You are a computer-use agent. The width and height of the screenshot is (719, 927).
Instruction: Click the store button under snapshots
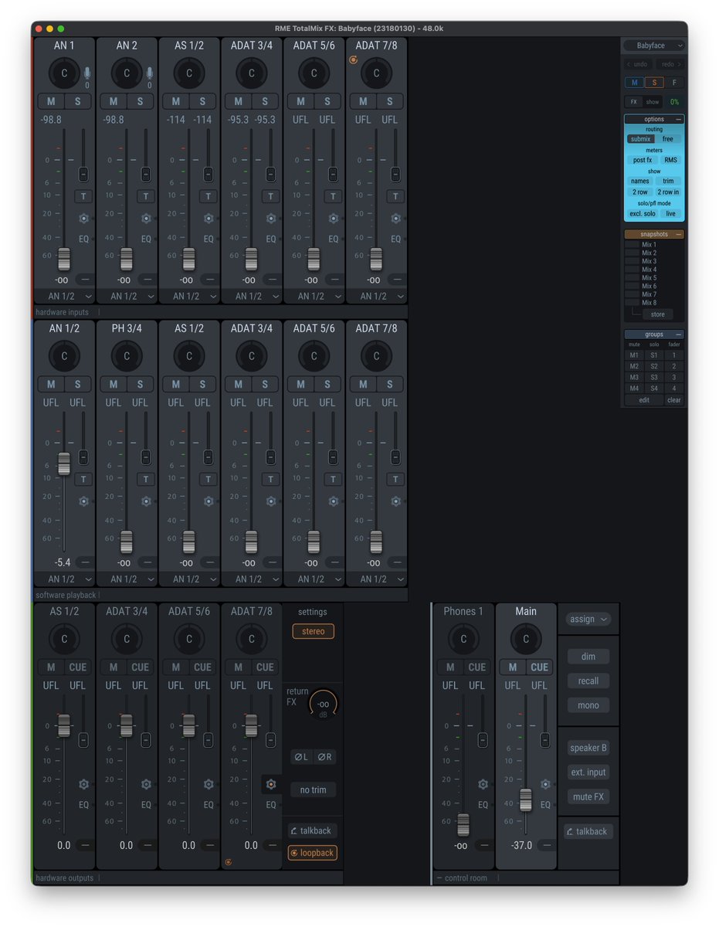click(658, 314)
